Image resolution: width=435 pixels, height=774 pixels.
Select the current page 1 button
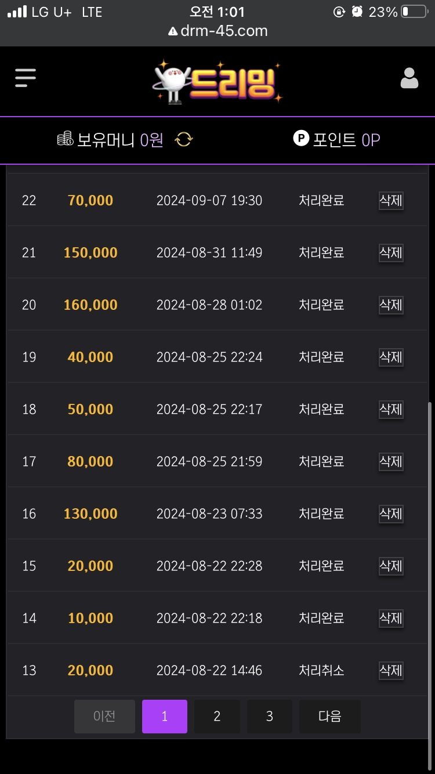(165, 717)
